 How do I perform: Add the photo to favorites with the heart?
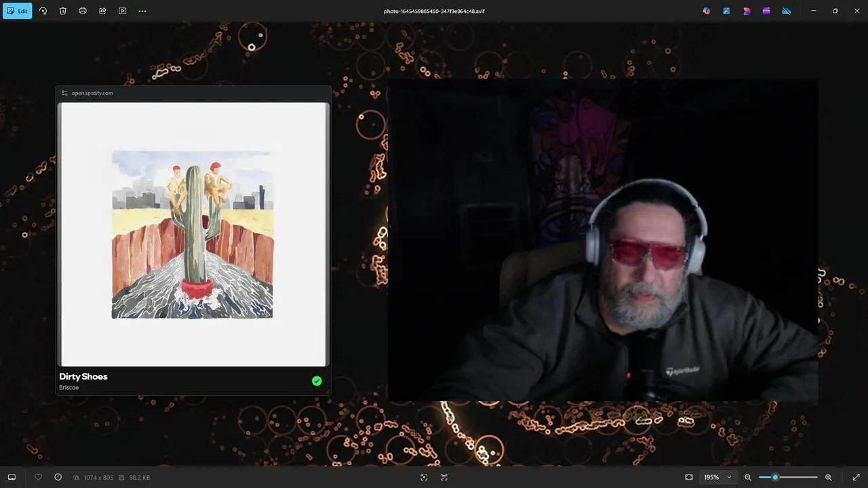[38, 477]
